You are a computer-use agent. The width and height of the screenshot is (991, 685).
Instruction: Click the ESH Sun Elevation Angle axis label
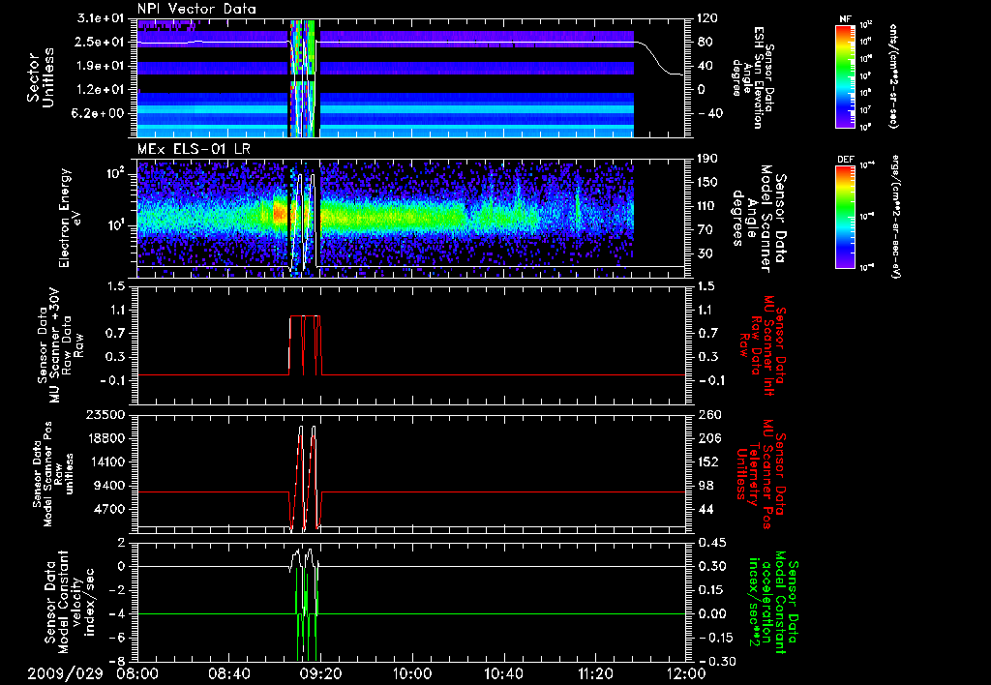pyautogui.click(x=755, y=77)
